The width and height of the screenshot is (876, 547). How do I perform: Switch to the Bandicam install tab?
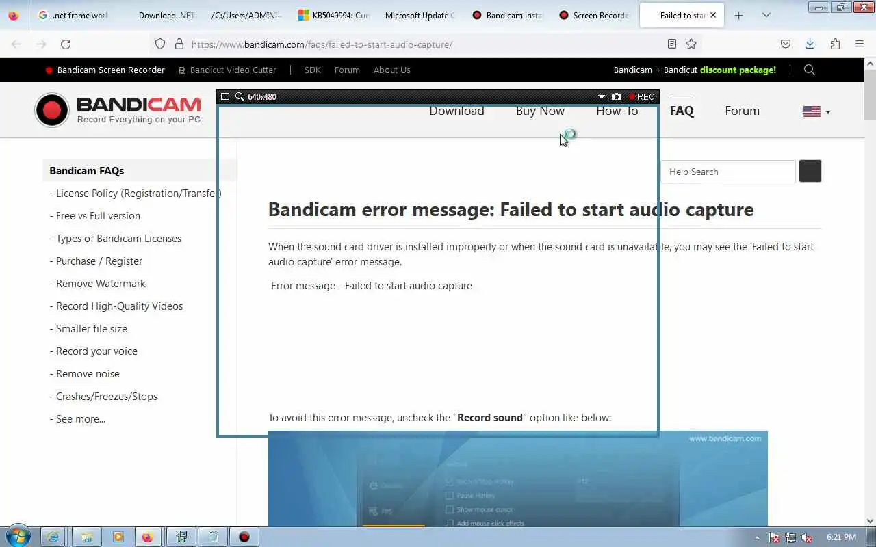coord(506,15)
